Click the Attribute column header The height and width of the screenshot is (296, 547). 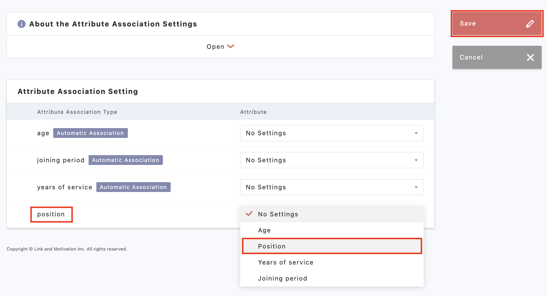tap(253, 112)
